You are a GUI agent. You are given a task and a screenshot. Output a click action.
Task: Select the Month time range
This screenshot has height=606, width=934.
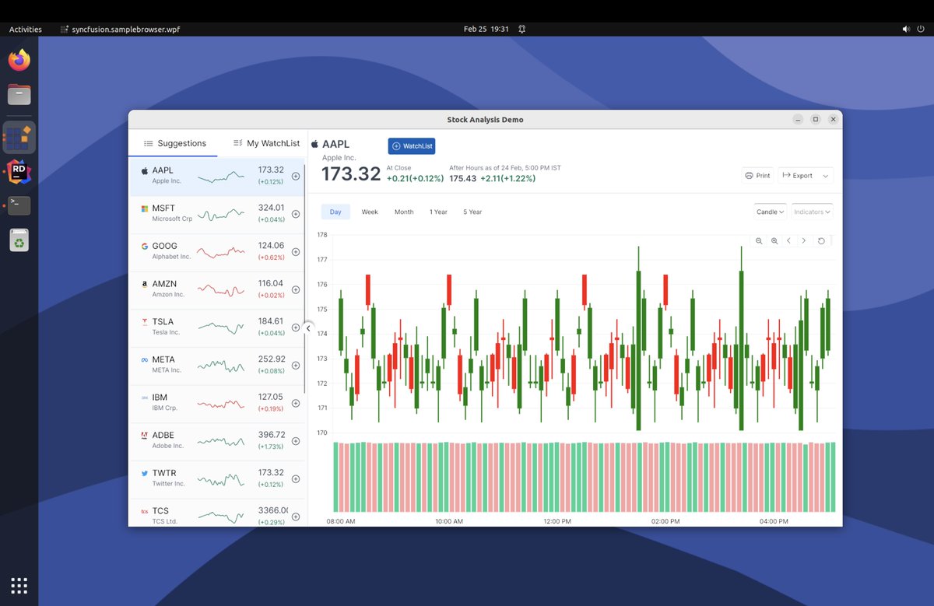(x=404, y=212)
